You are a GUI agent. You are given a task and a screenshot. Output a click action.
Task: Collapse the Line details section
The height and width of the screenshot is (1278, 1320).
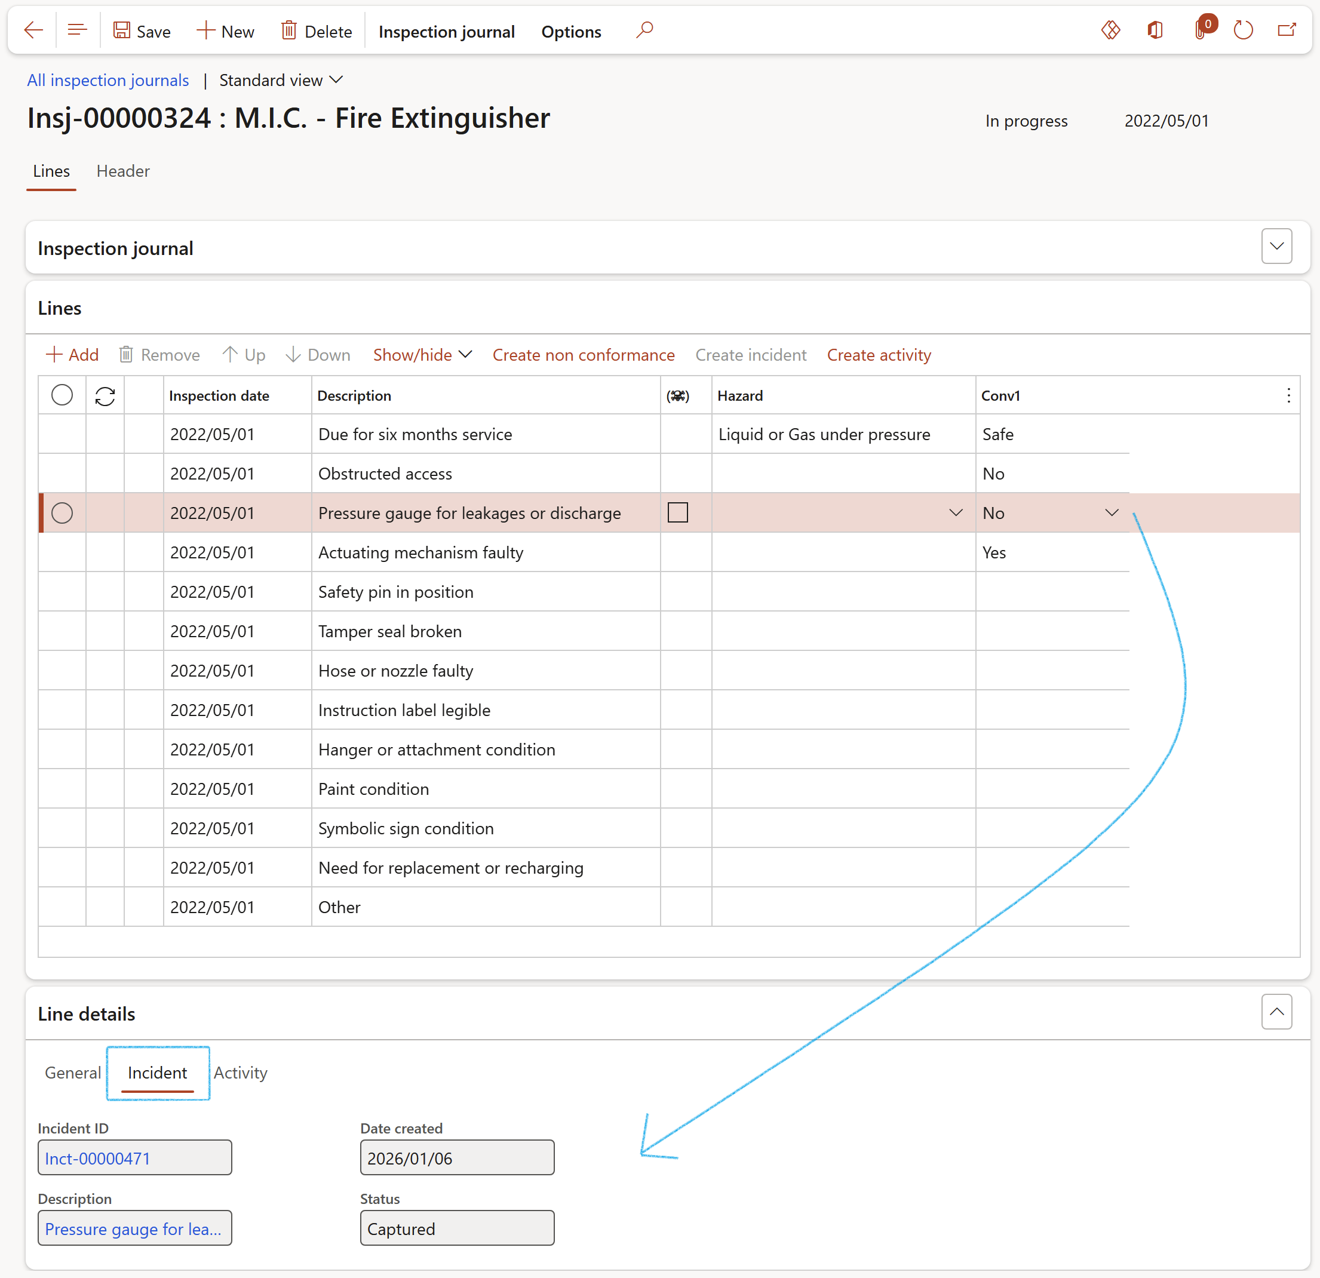tap(1276, 1012)
